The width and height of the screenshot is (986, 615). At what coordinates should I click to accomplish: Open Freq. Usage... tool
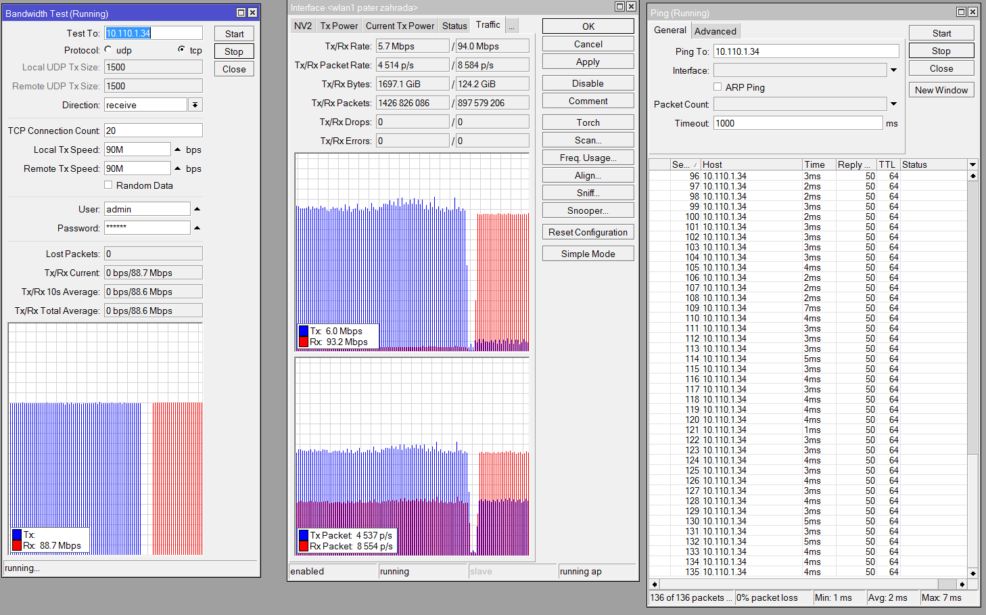coord(588,158)
